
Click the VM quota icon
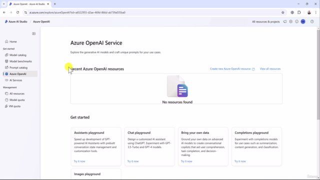coord(6,106)
